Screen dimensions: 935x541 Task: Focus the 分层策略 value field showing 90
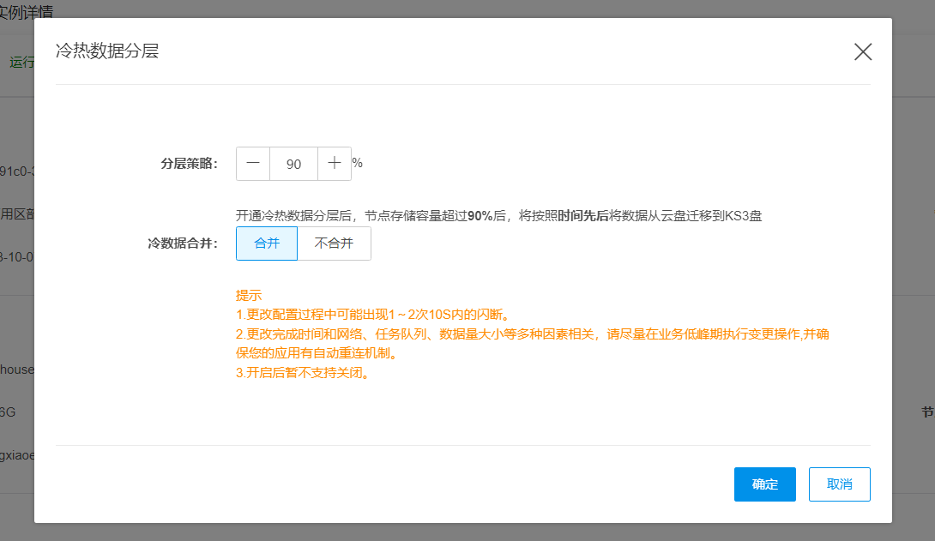[x=293, y=164]
